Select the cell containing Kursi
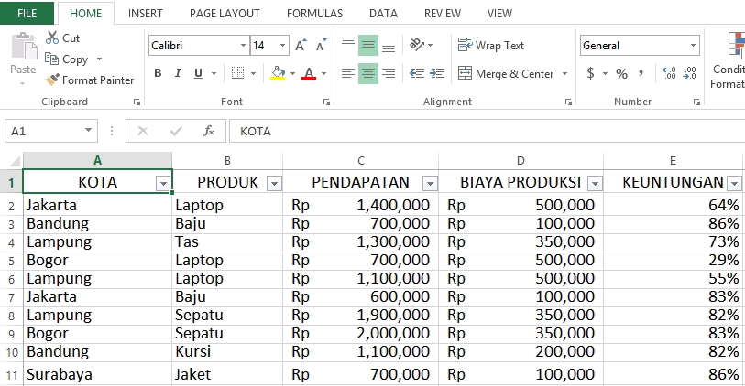The image size is (745, 386). click(x=227, y=352)
